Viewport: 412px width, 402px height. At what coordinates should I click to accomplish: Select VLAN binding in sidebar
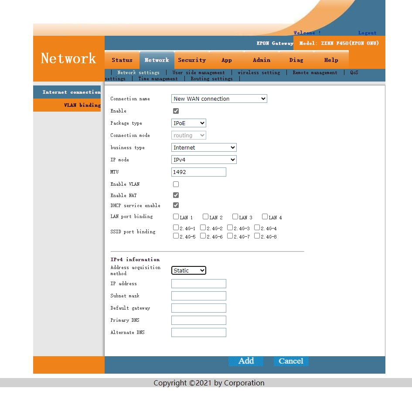pyautogui.click(x=82, y=105)
